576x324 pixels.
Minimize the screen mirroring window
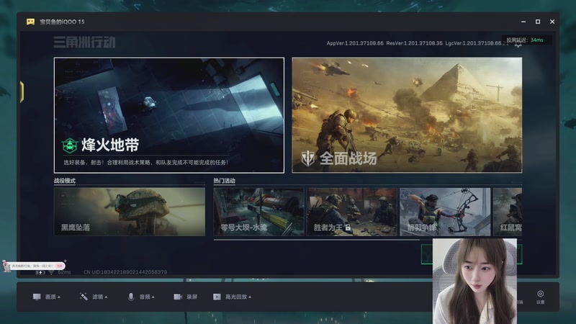[x=523, y=22]
